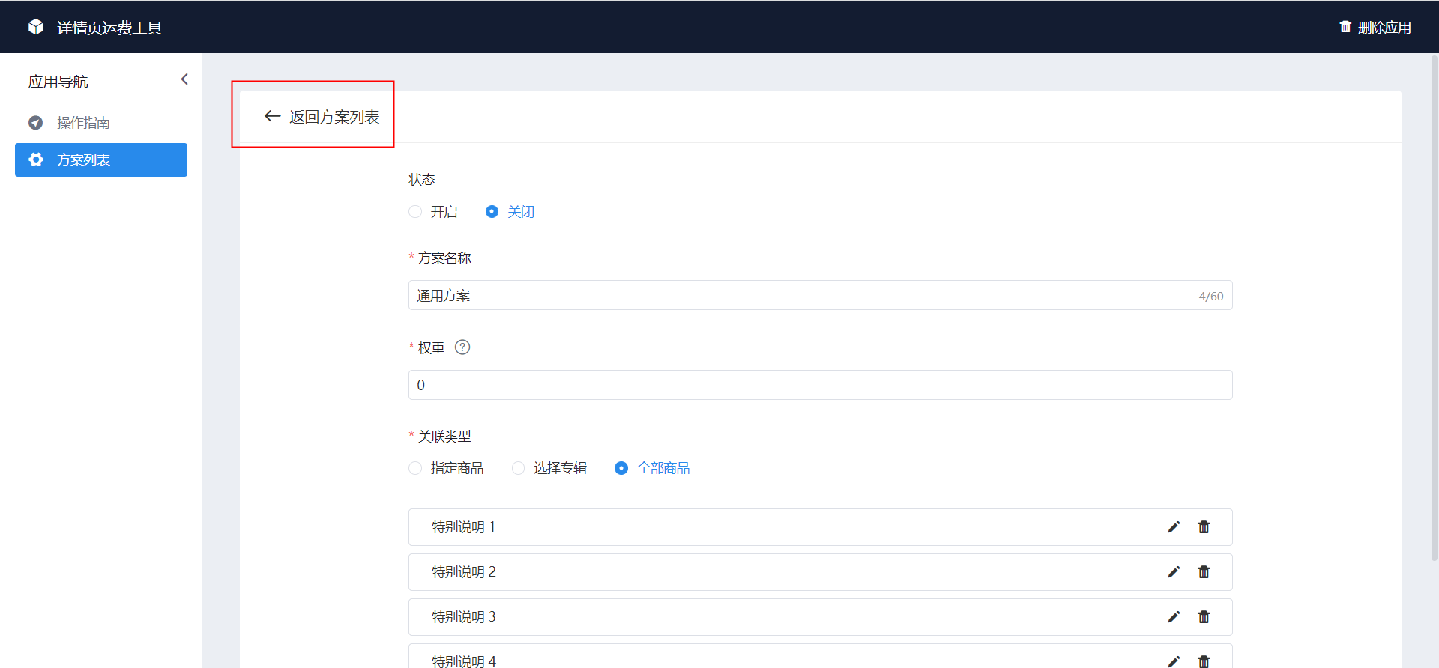Image resolution: width=1439 pixels, height=668 pixels.
Task: Click the trash icon beside 删除应用
Action: pyautogui.click(x=1345, y=27)
